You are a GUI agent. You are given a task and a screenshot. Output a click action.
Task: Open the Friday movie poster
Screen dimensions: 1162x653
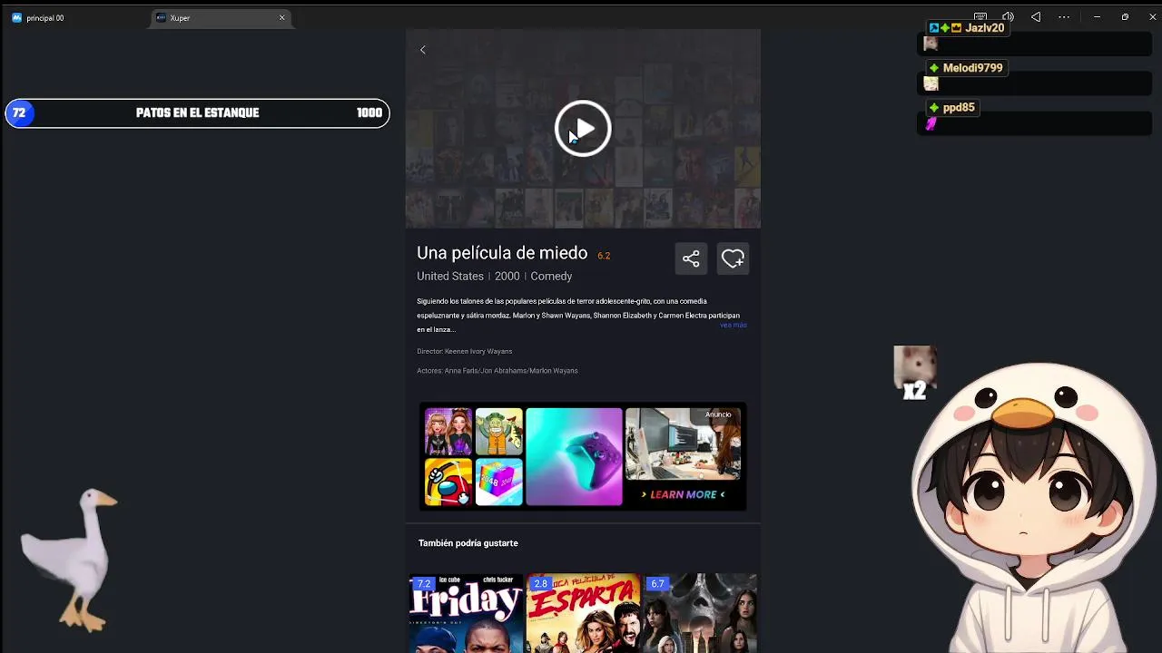(x=466, y=613)
